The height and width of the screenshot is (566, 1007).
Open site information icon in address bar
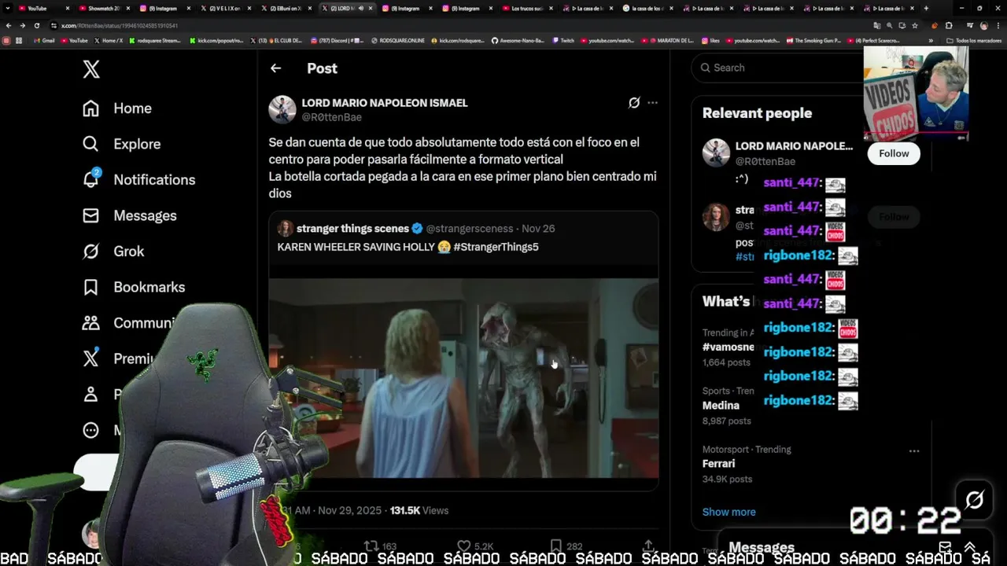pos(53,25)
